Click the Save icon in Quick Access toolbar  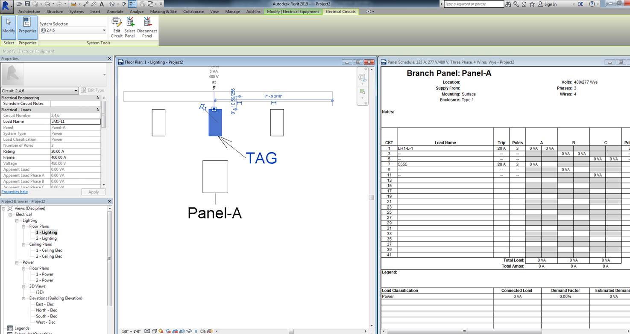[27, 4]
